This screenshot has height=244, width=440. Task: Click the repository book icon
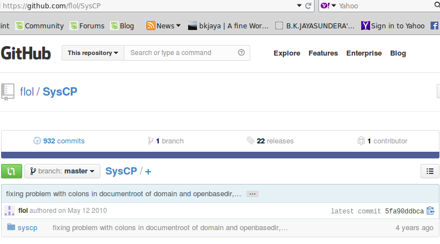(8, 92)
